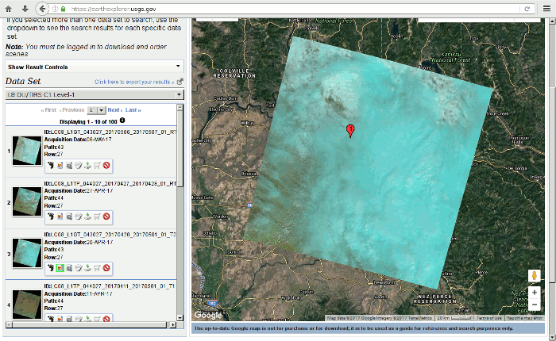Show footprint for result 2
556x341 pixels.
(x=49, y=216)
